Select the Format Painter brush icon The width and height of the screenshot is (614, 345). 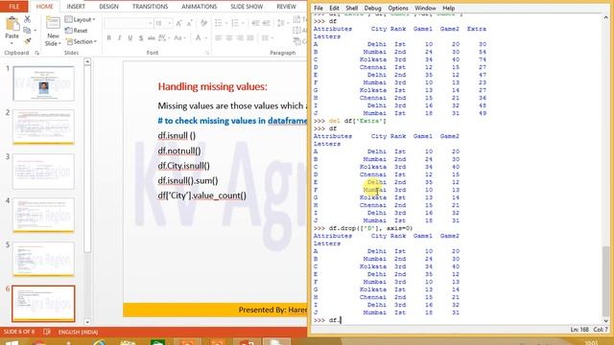pyautogui.click(x=27, y=40)
